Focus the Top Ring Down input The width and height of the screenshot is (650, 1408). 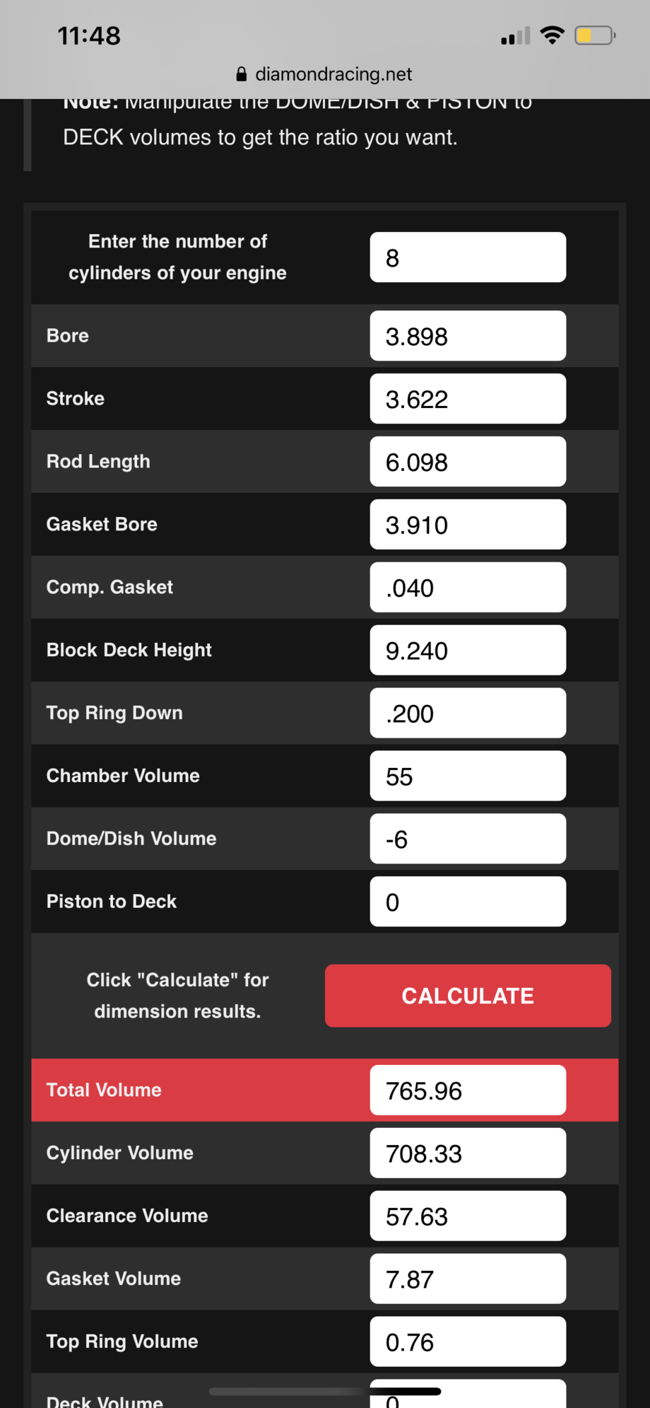tap(468, 714)
